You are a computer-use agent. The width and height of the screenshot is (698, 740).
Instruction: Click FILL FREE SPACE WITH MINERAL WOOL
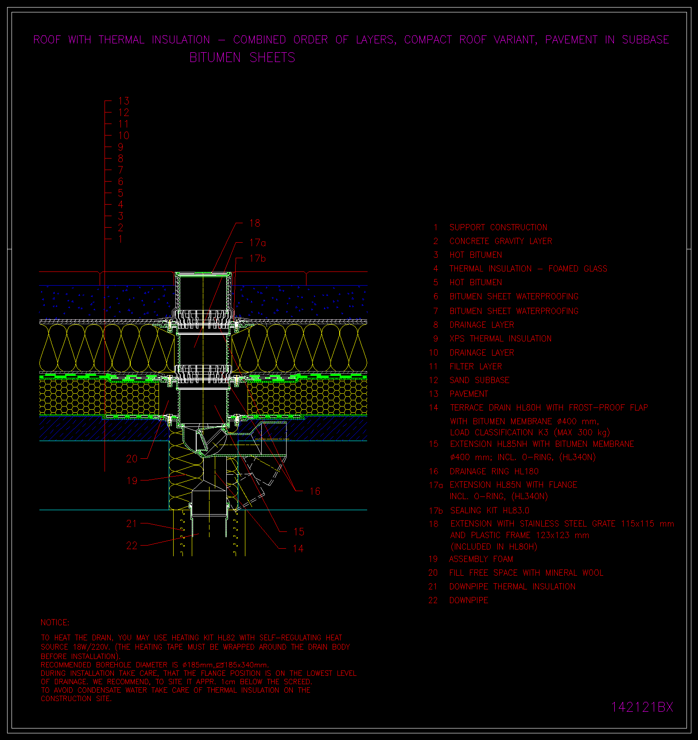point(526,573)
